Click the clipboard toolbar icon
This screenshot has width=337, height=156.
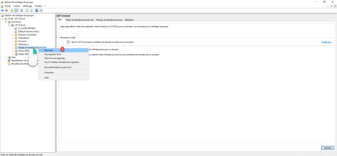pyautogui.click(x=21, y=10)
